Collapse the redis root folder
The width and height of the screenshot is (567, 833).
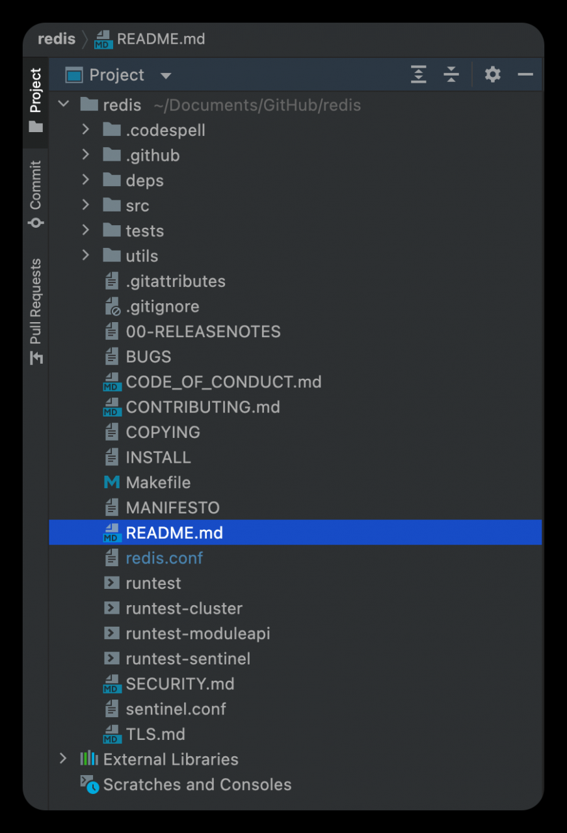point(63,105)
